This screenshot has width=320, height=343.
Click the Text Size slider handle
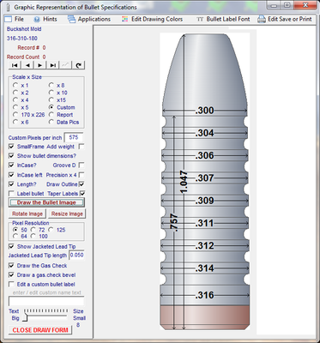coord(25,317)
